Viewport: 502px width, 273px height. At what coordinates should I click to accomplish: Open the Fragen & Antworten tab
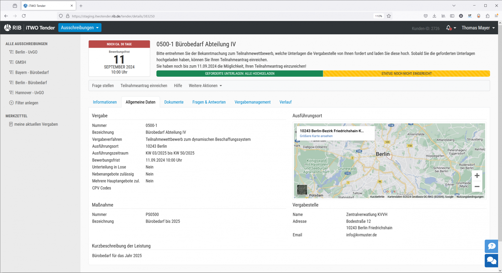coord(209,102)
